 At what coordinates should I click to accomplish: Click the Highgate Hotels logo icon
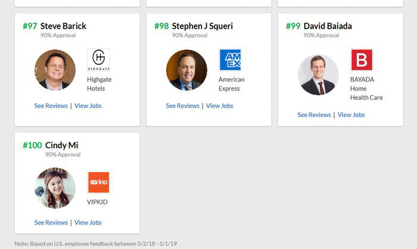[x=98, y=60]
